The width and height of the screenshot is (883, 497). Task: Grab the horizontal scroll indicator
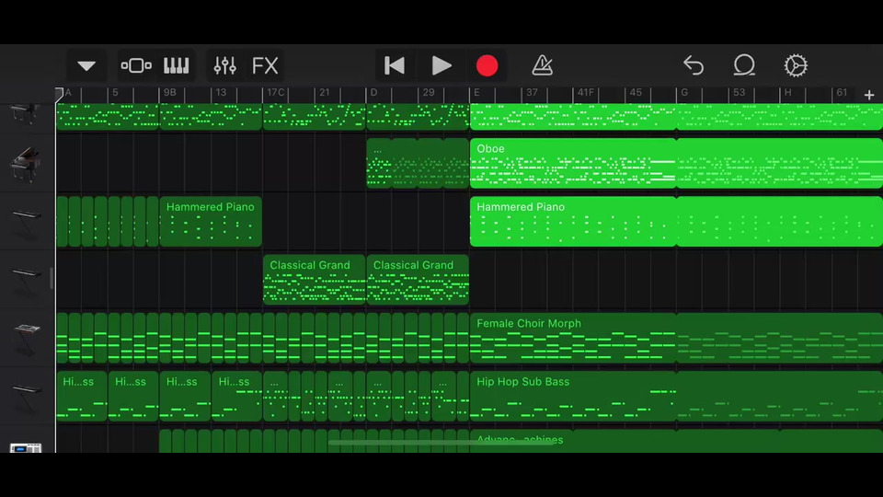(x=441, y=443)
